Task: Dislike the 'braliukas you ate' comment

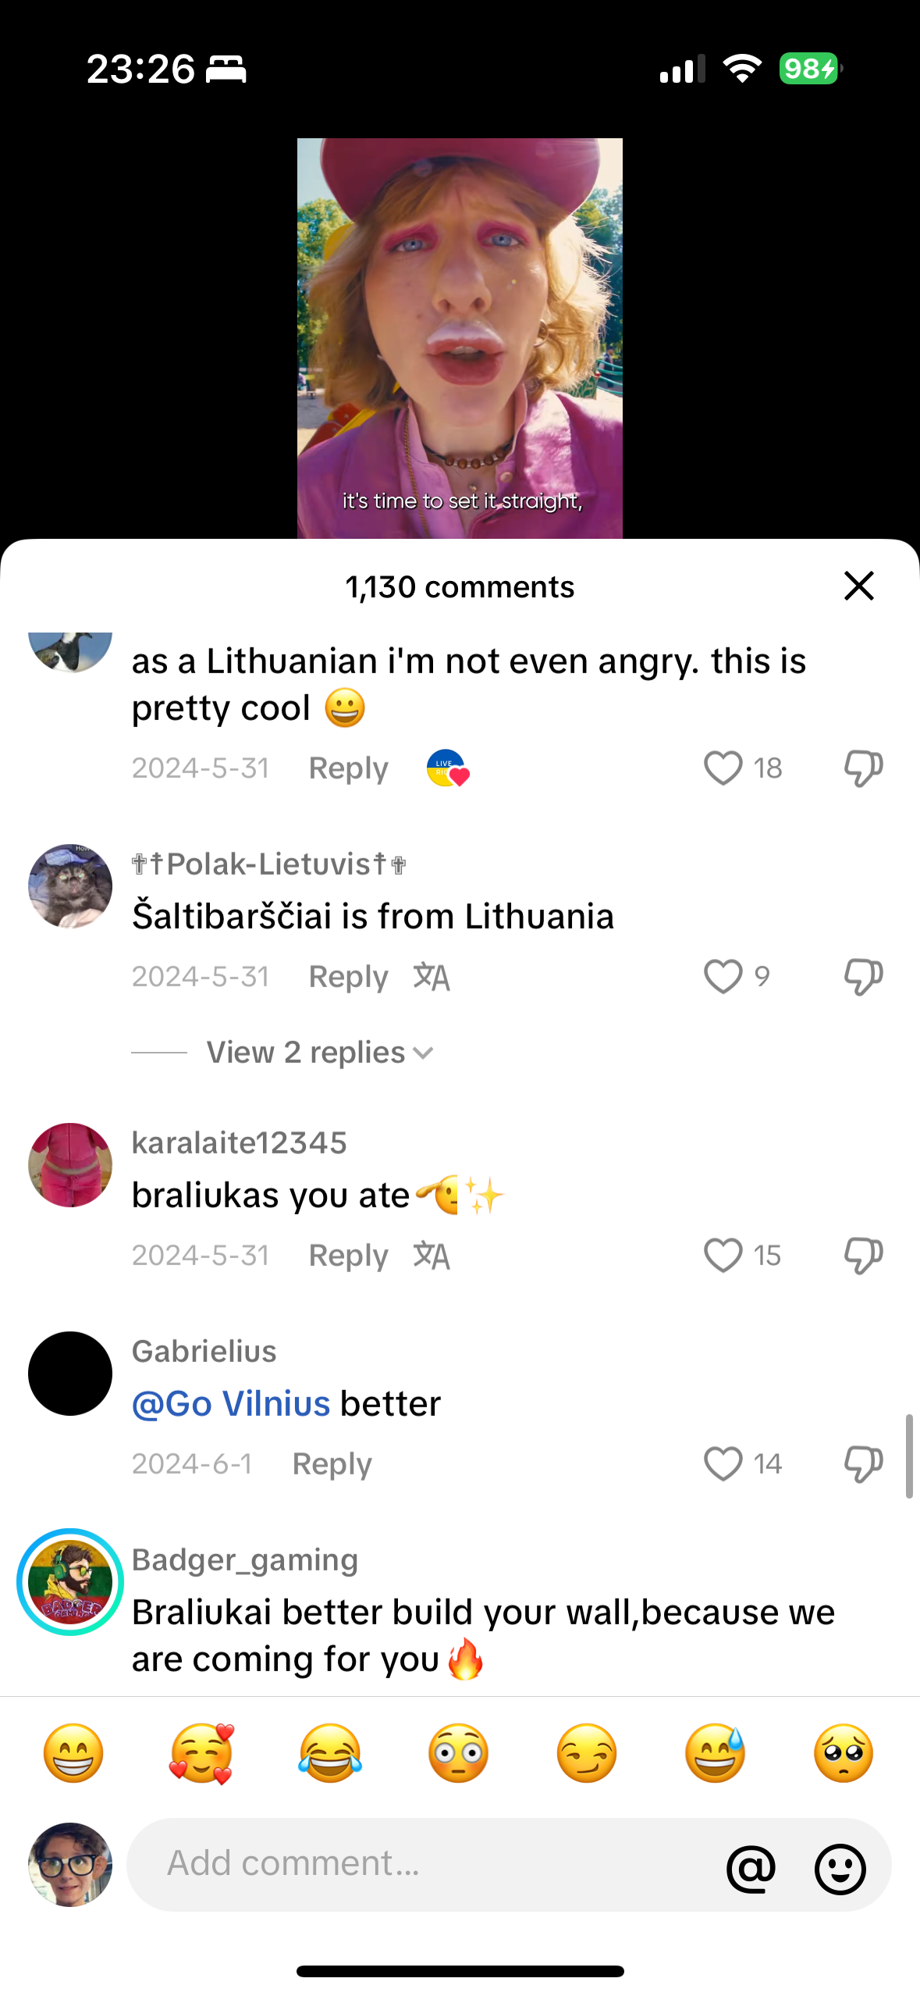Action: [x=863, y=1256]
